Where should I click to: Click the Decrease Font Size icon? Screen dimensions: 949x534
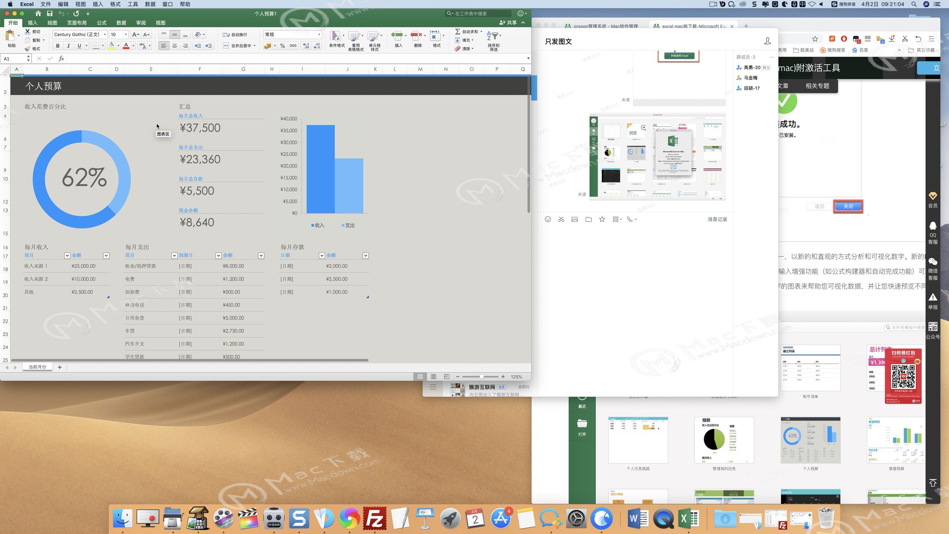tap(146, 34)
